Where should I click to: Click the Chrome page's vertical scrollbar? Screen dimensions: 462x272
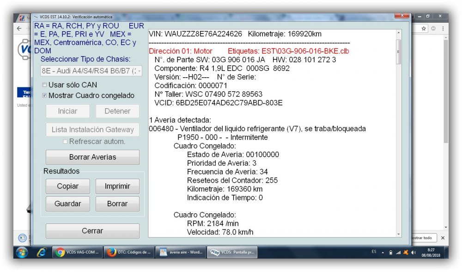[x=446, y=92]
